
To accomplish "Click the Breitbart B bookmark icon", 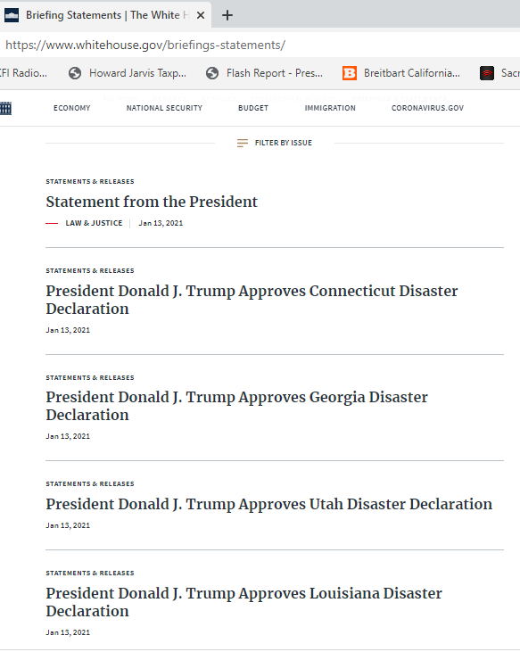I will coord(350,73).
